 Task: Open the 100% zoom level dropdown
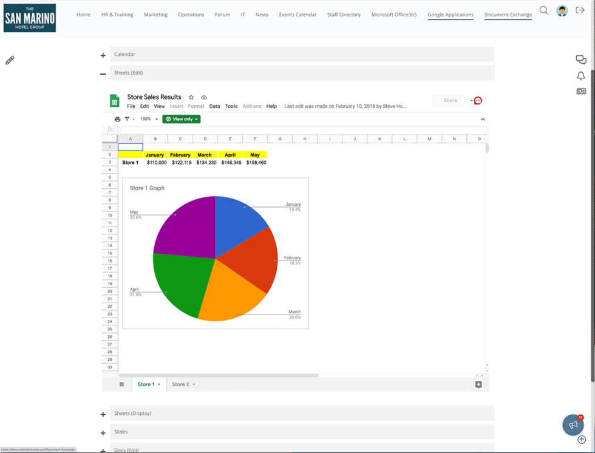[148, 119]
